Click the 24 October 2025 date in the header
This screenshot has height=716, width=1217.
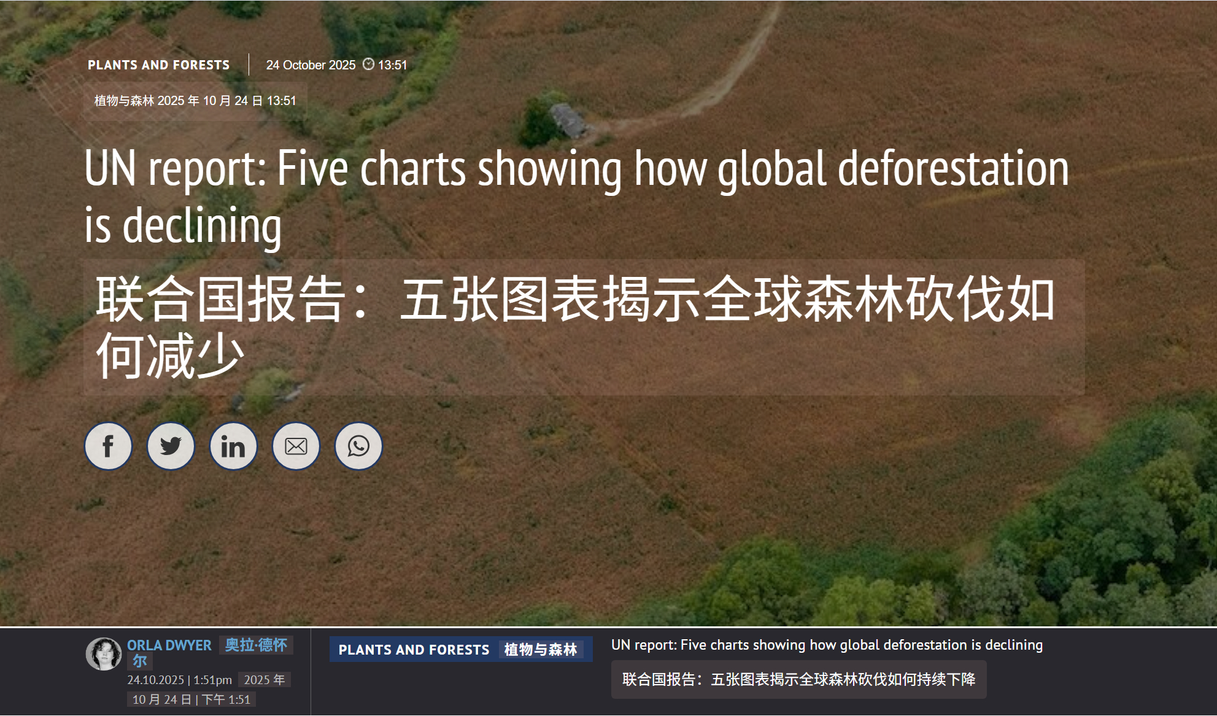click(311, 64)
